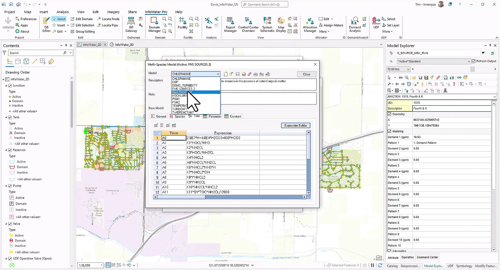This screenshot has width=500, height=270.
Task: Toggle the Modeling section checkbox
Action: click(390, 131)
